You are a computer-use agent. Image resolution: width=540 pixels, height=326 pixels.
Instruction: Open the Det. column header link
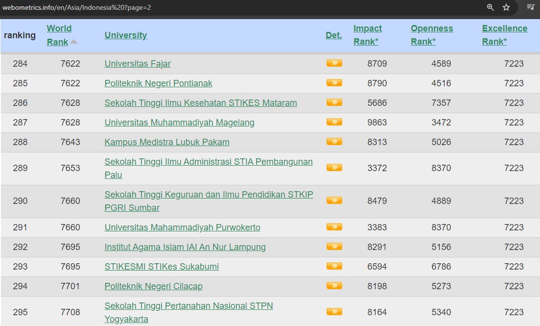point(333,35)
